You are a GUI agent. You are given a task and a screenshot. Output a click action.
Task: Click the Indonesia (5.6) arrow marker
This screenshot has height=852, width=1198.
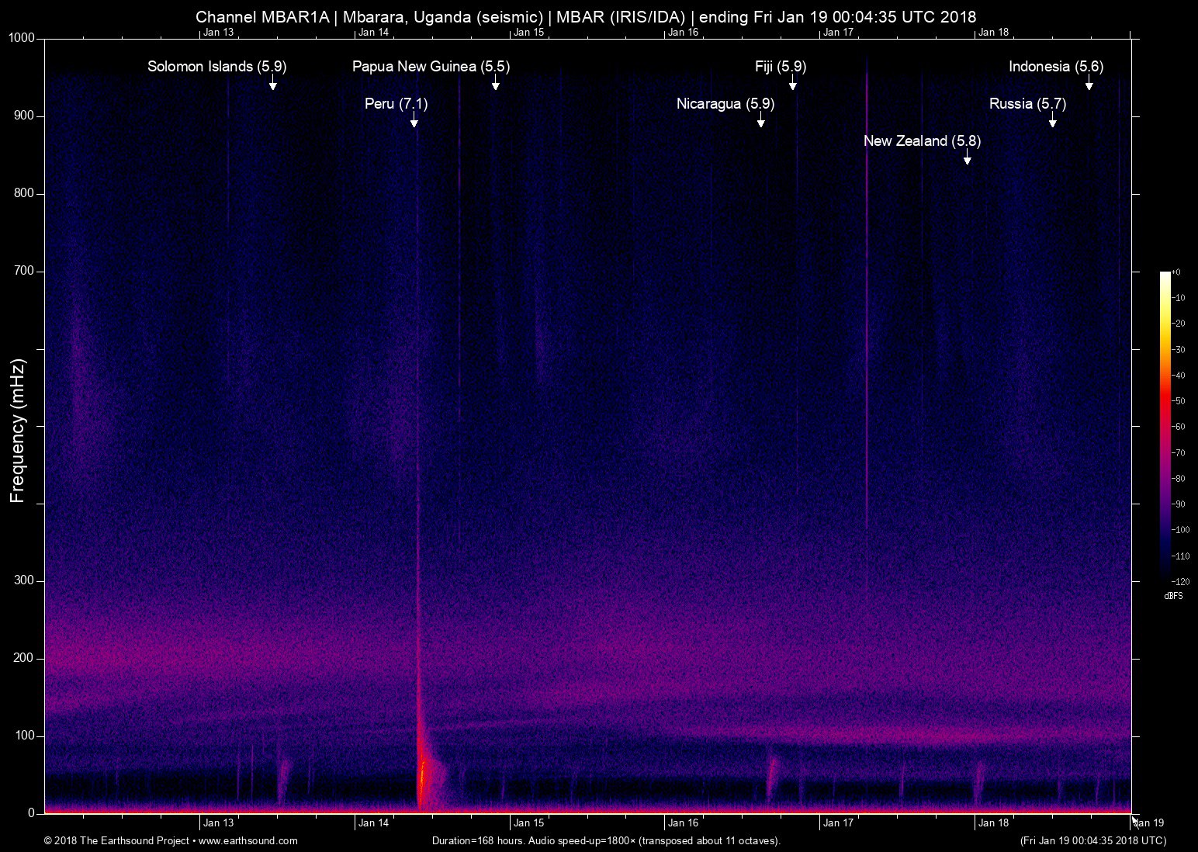(x=1089, y=84)
